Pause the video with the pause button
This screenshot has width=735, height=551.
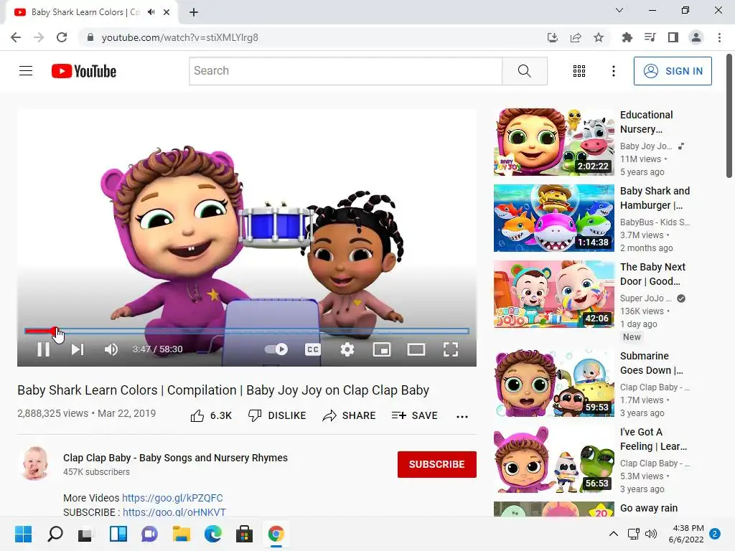pyautogui.click(x=43, y=349)
